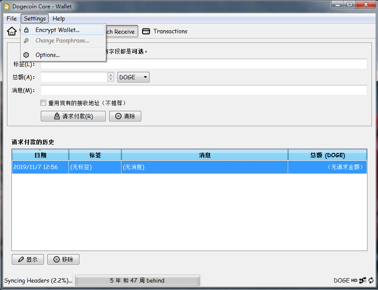
Task: Maximize the Dogecoin Core window
Action: tap(349, 4)
